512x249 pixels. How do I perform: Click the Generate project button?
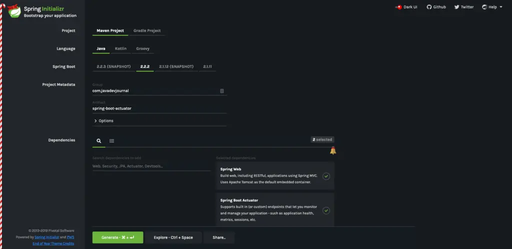click(x=118, y=238)
